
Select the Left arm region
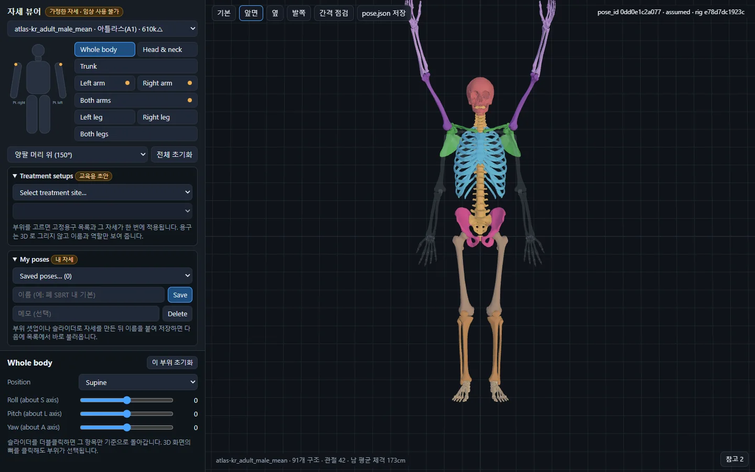coord(105,83)
